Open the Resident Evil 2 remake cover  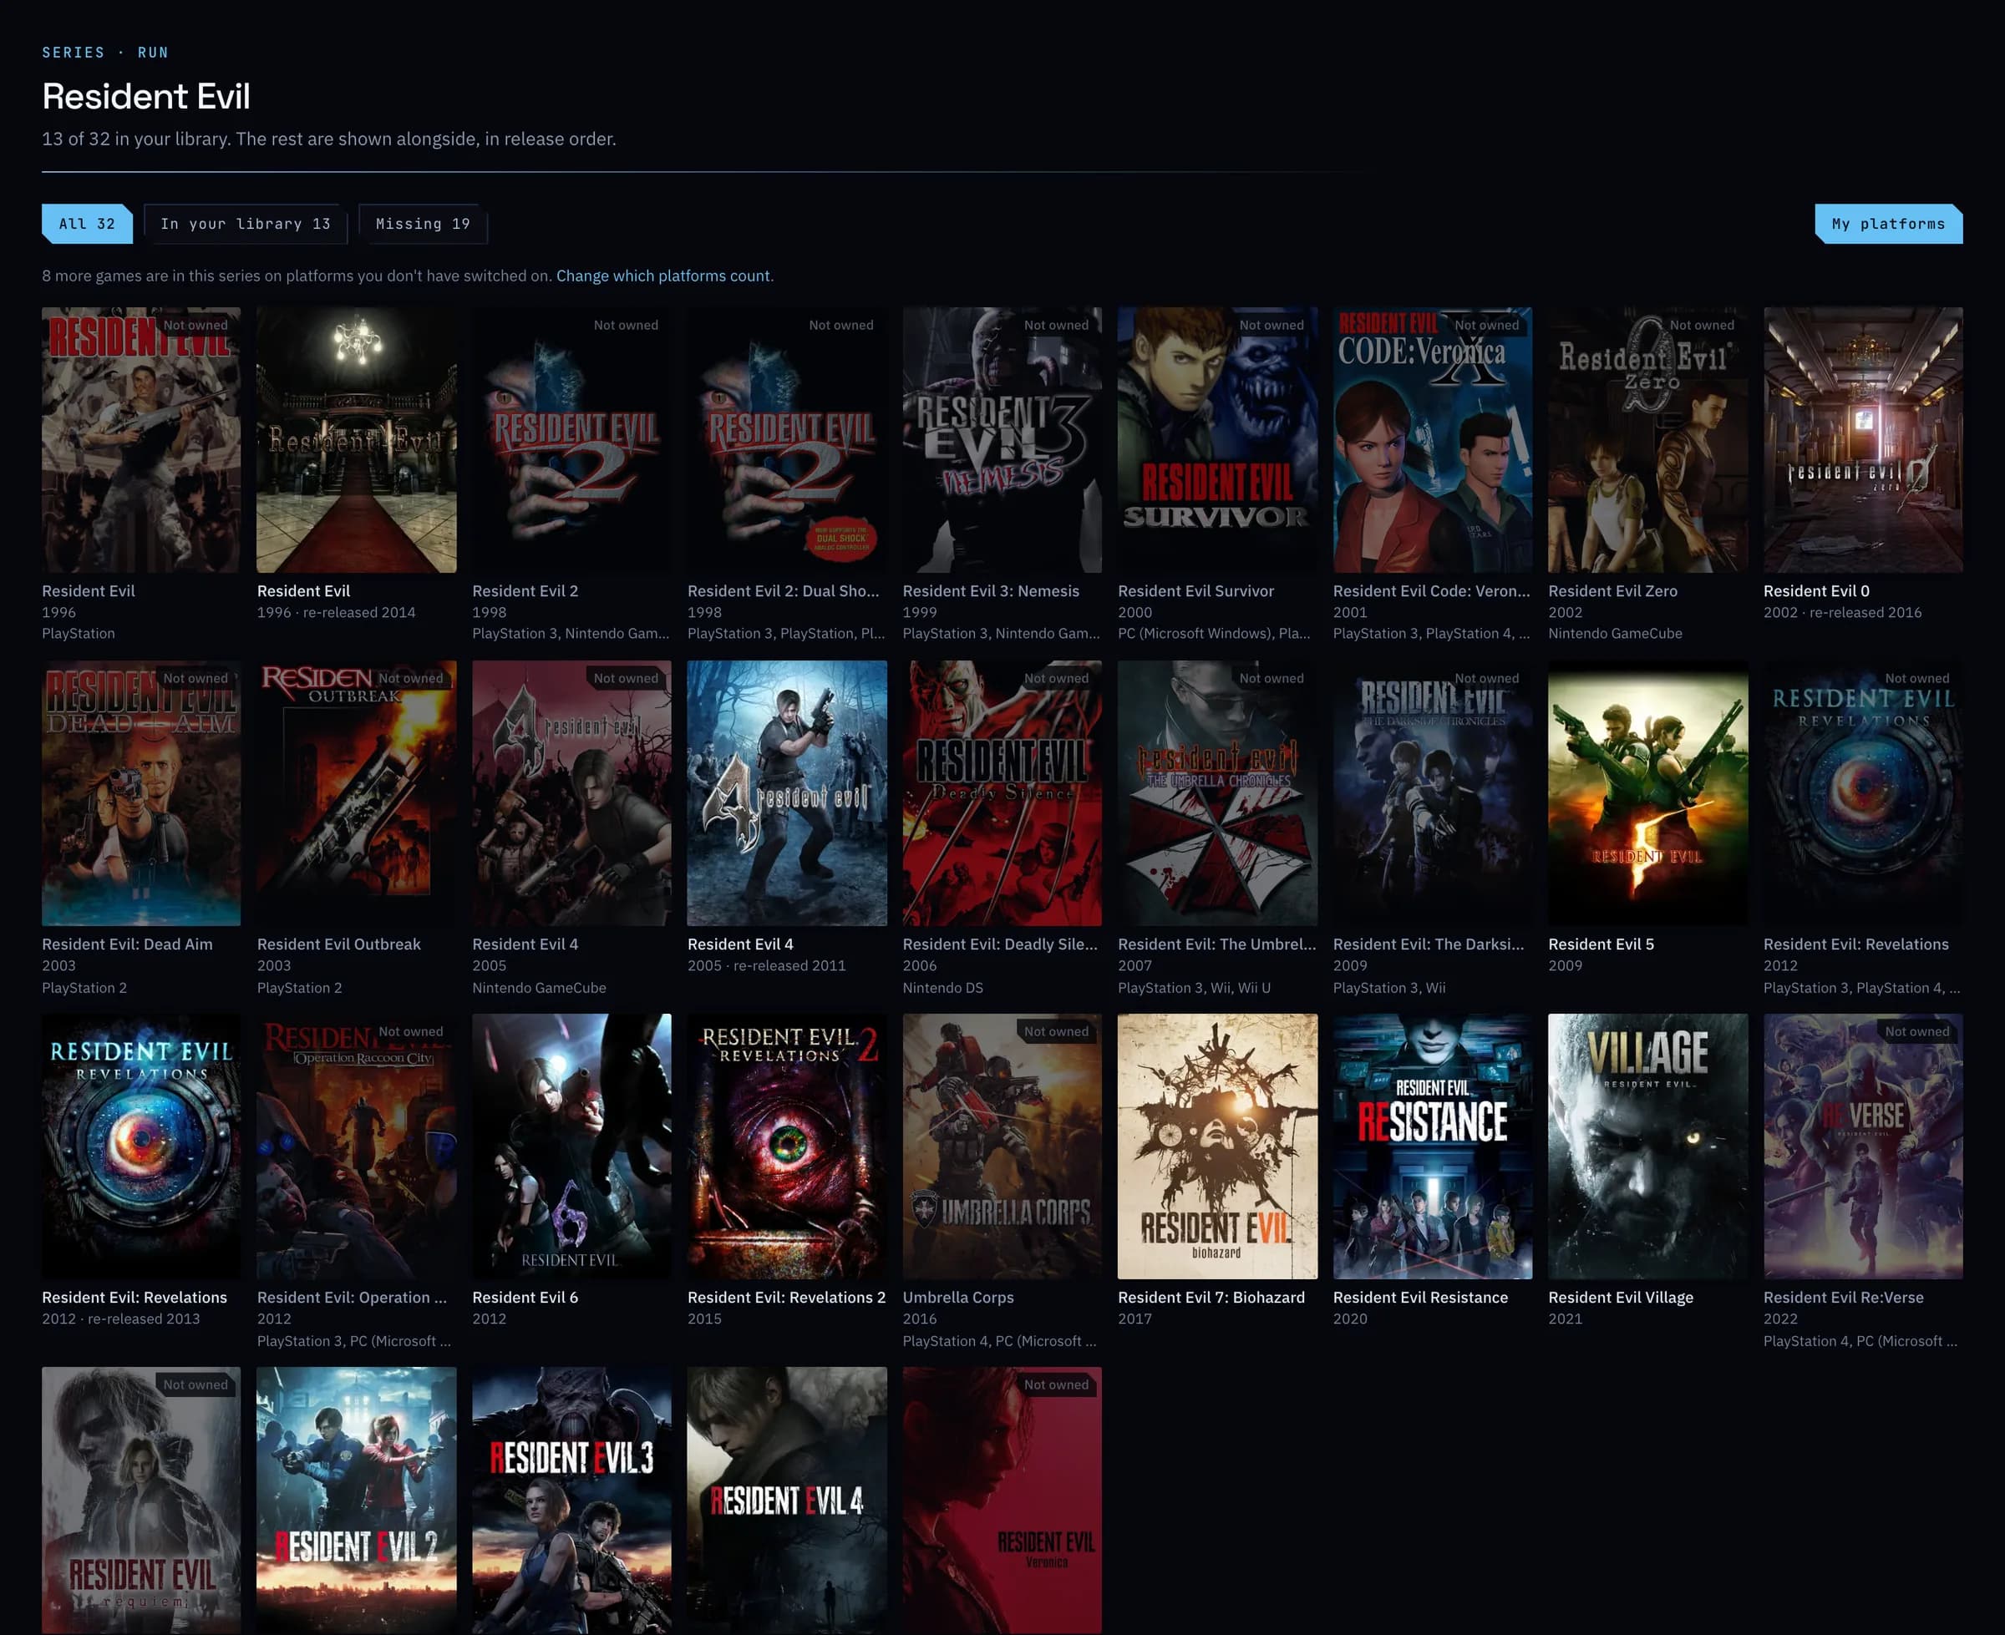pyautogui.click(x=356, y=1501)
